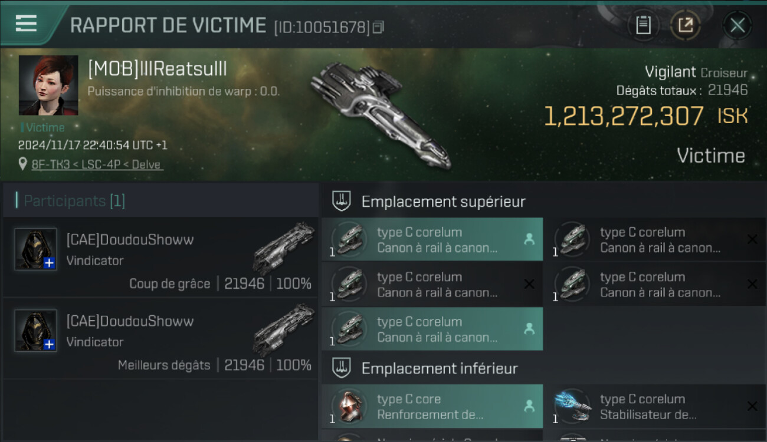
Task: Open DoudouShoww's Coup de grâce entry
Action: coord(160,257)
